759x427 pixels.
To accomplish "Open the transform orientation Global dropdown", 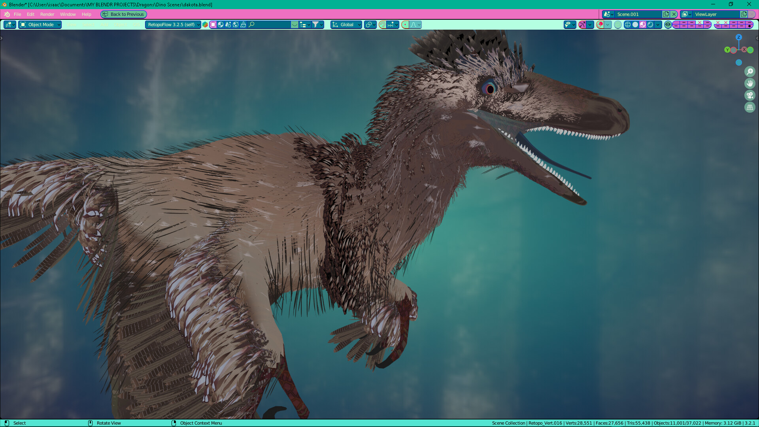I will [346, 25].
